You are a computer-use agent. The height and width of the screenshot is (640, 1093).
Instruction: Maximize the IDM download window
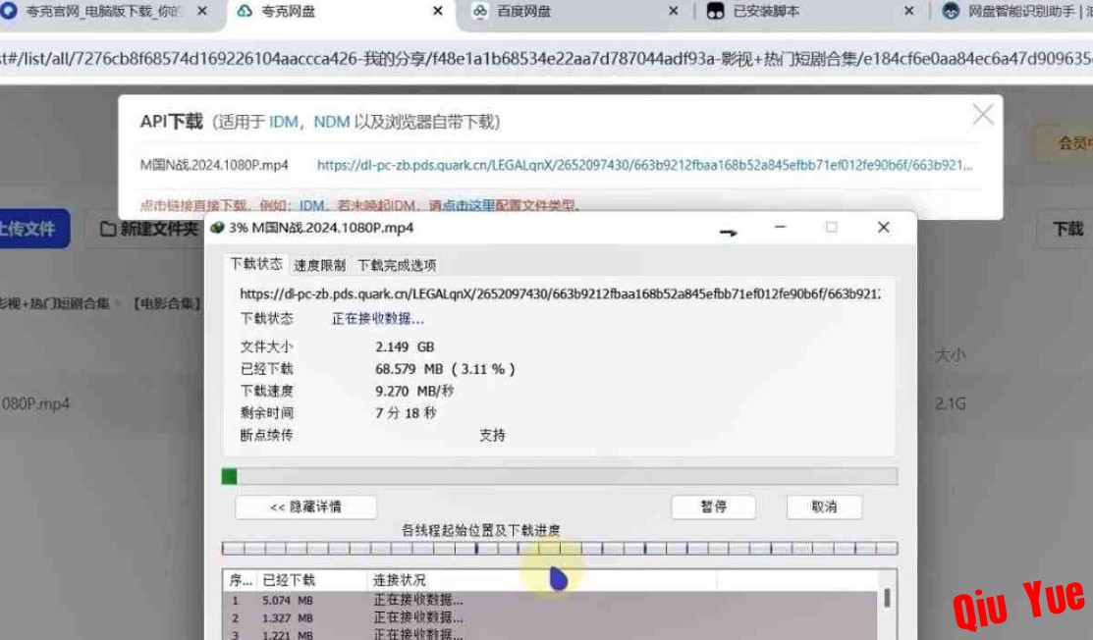[831, 227]
